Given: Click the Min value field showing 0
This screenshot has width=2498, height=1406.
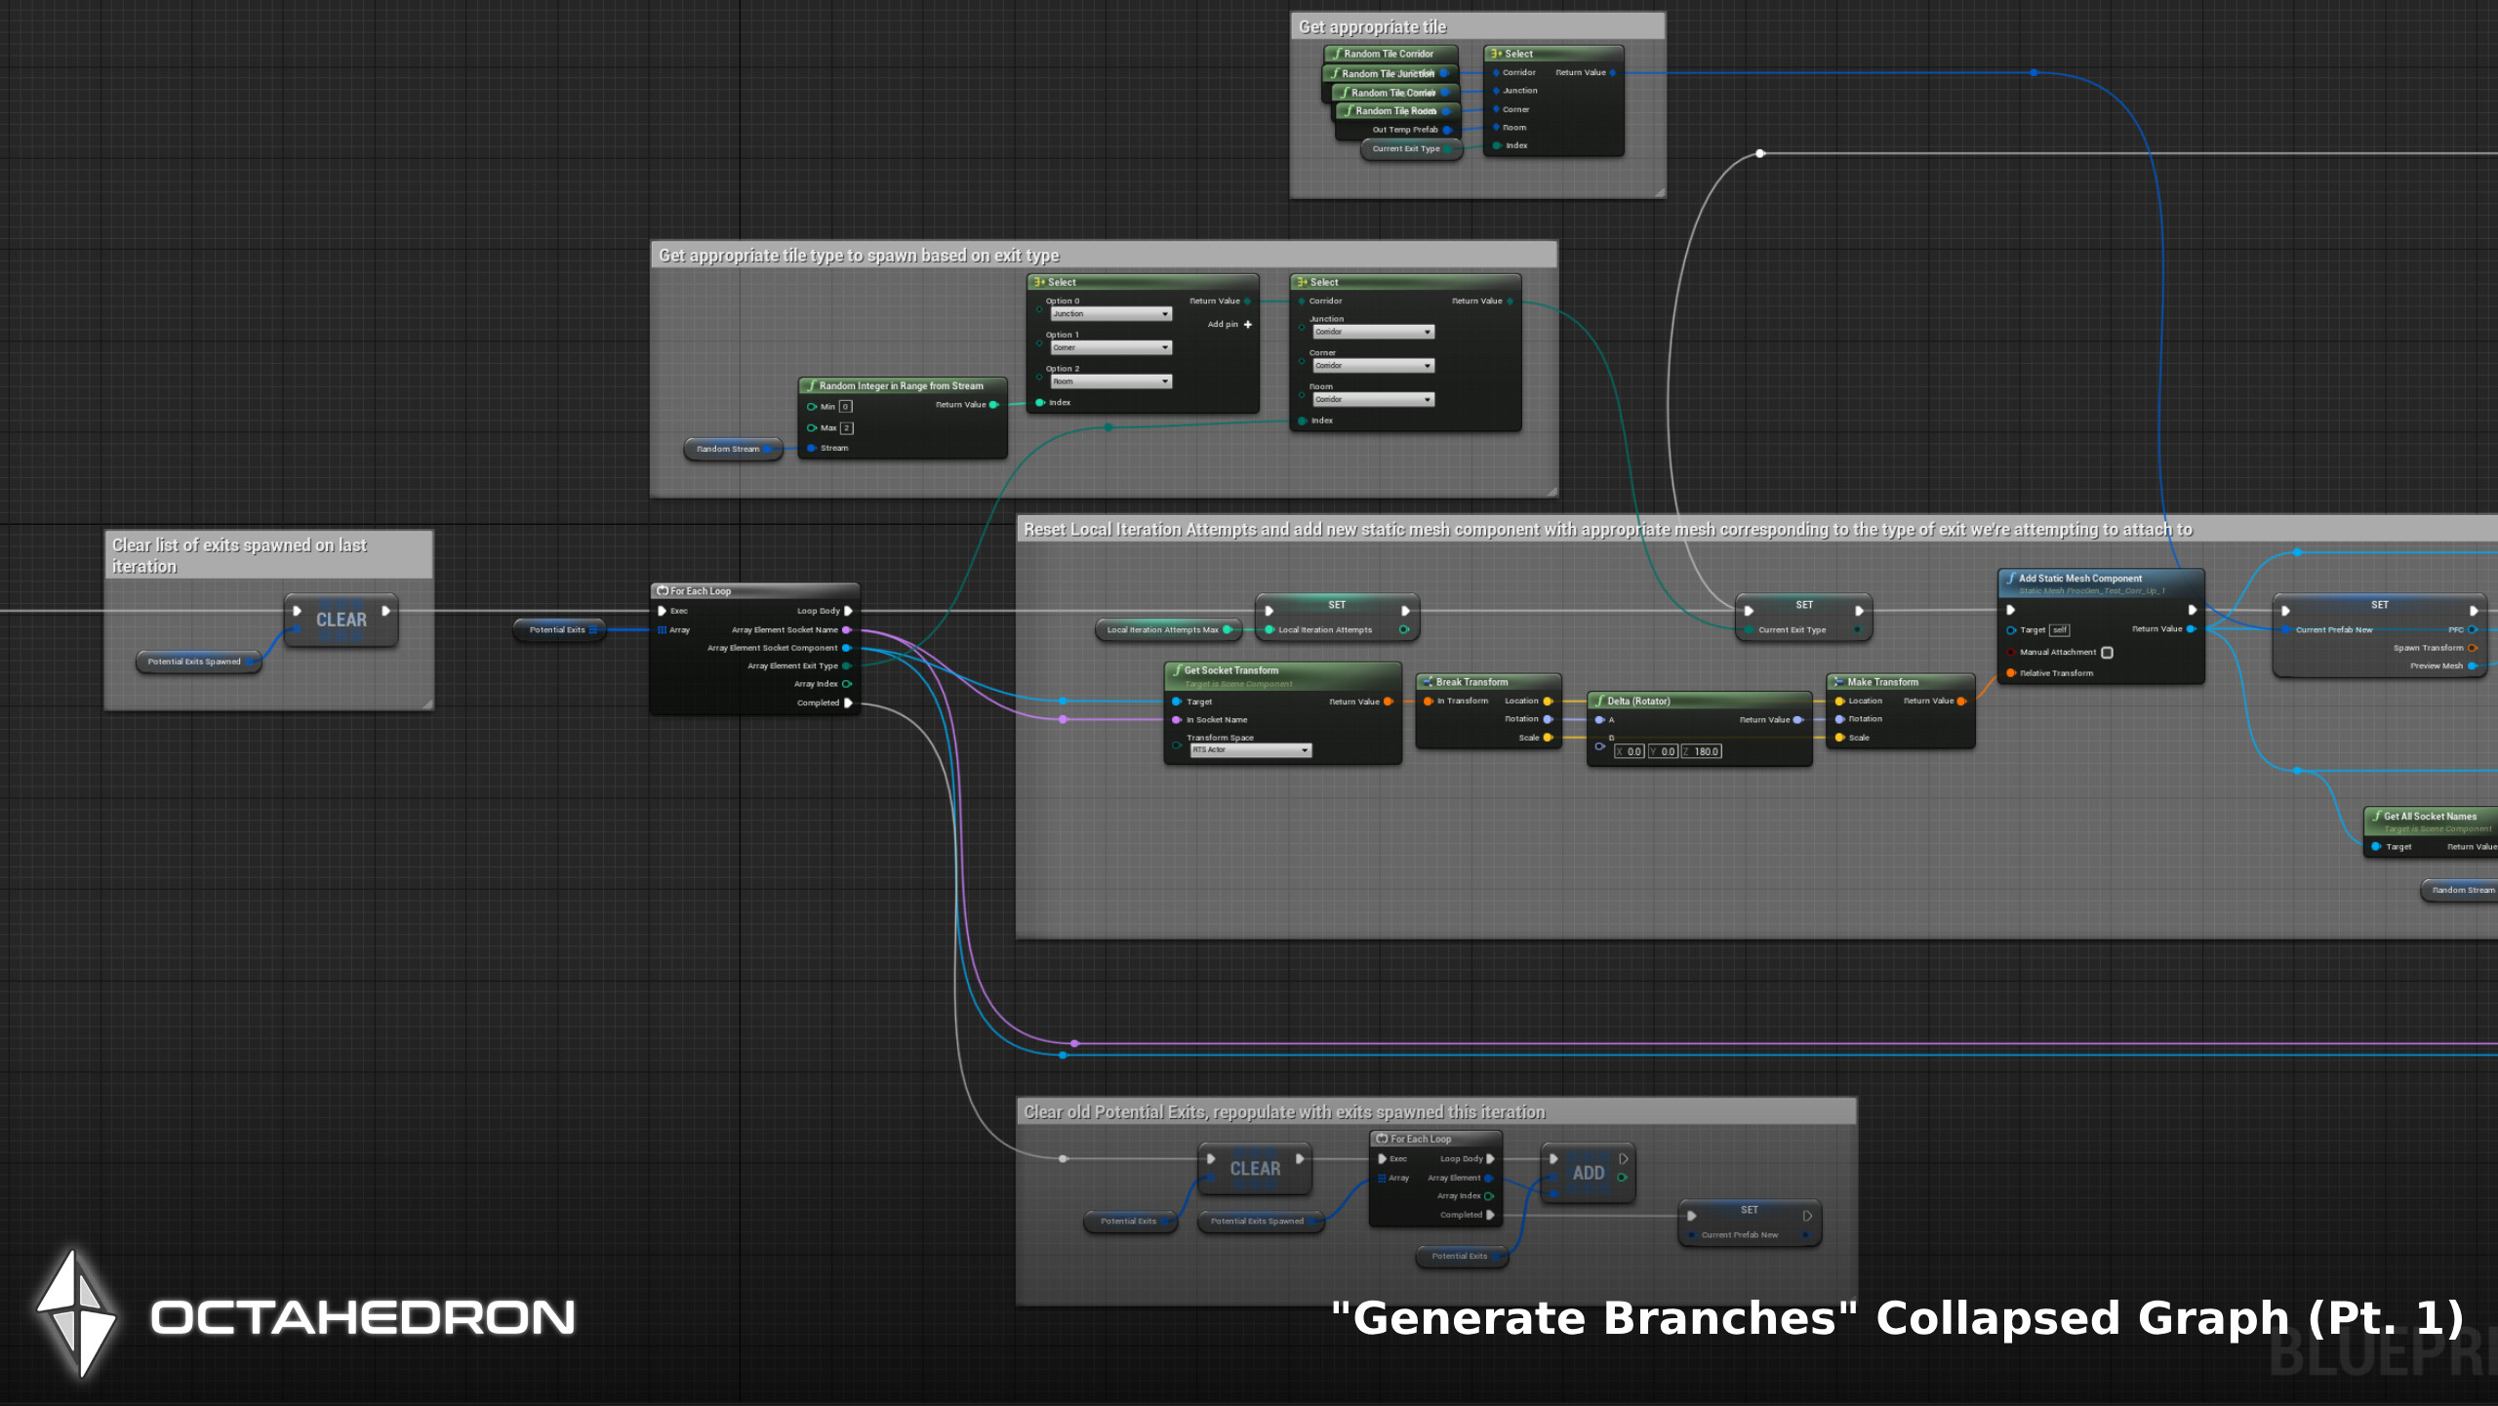Looking at the screenshot, I should pyautogui.click(x=846, y=407).
